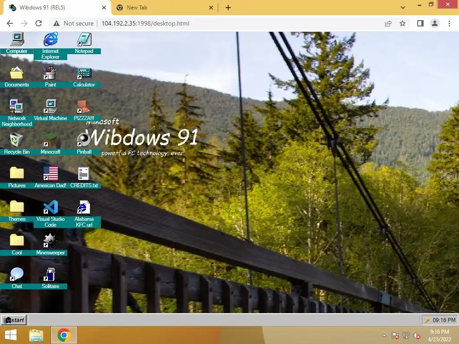Click the Not secure warning badge
This screenshot has height=344, width=459.
(x=73, y=23)
